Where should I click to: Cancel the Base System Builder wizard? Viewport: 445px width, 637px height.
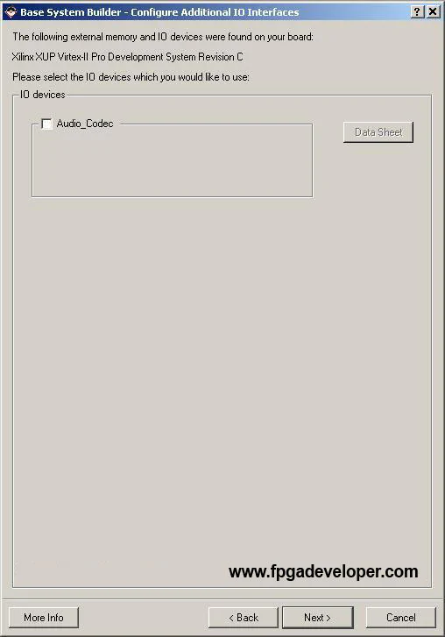coord(400,618)
